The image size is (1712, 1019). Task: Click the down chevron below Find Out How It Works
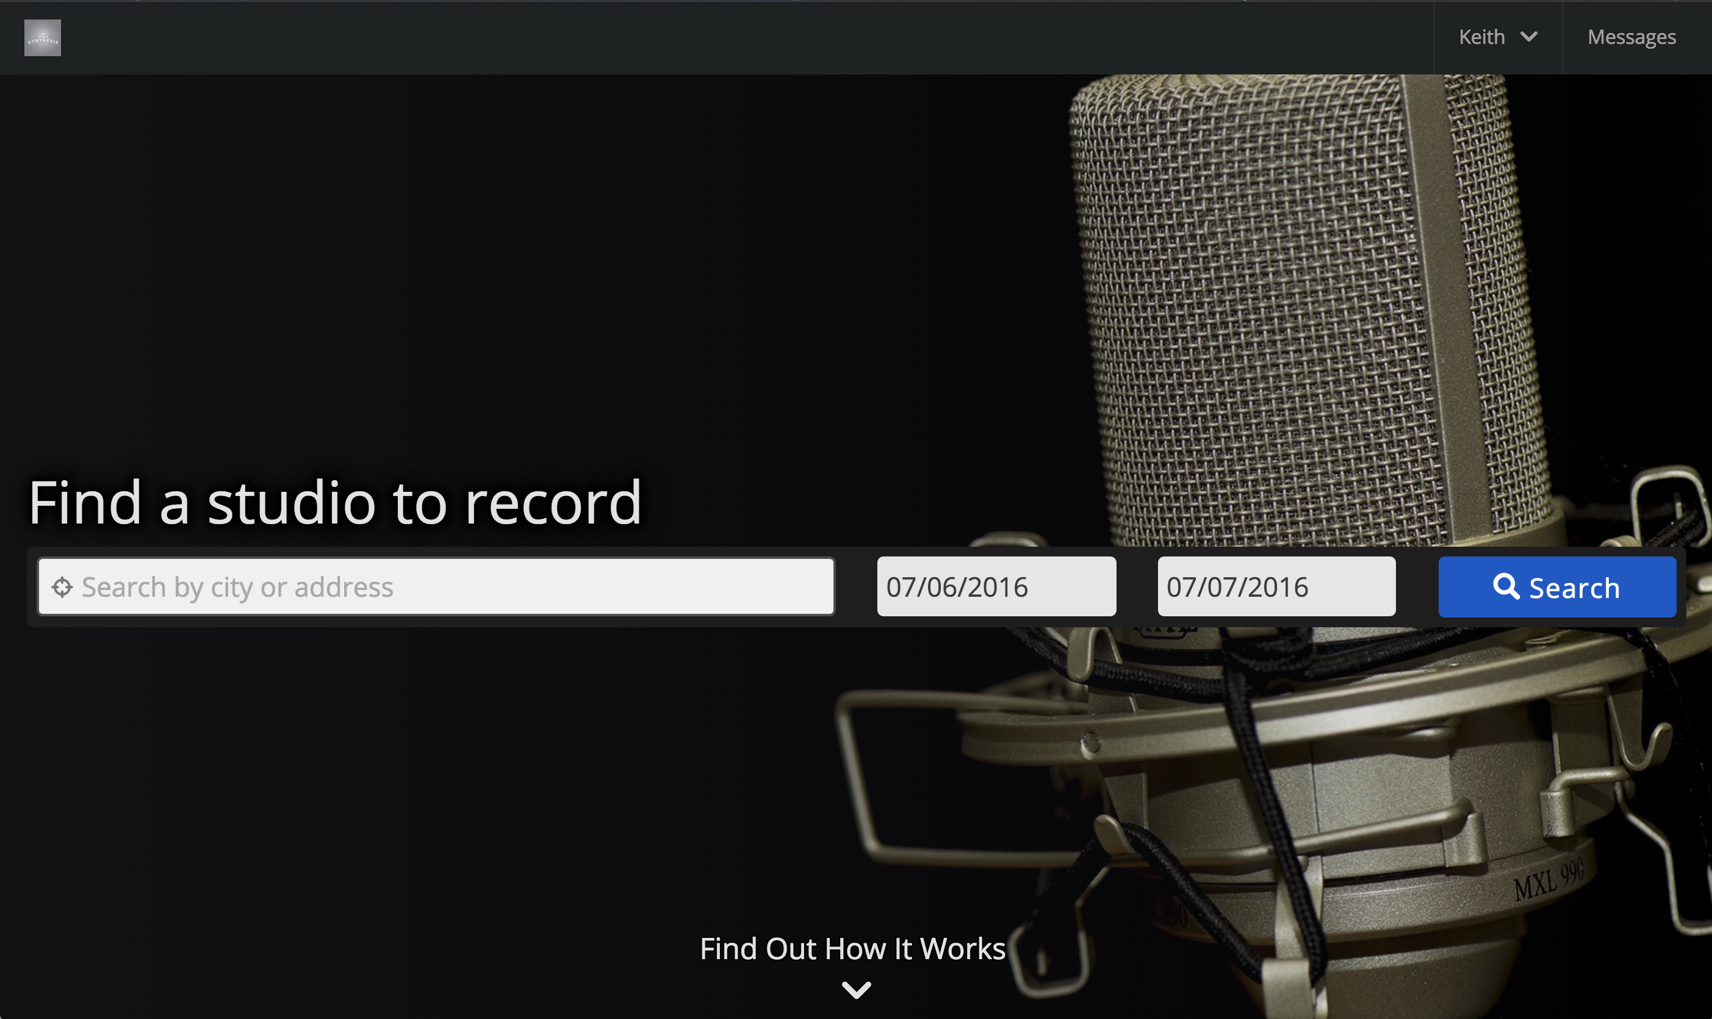(856, 990)
